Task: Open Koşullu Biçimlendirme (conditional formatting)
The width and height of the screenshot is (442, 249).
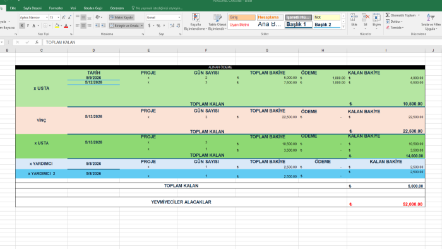Action: 195,22
